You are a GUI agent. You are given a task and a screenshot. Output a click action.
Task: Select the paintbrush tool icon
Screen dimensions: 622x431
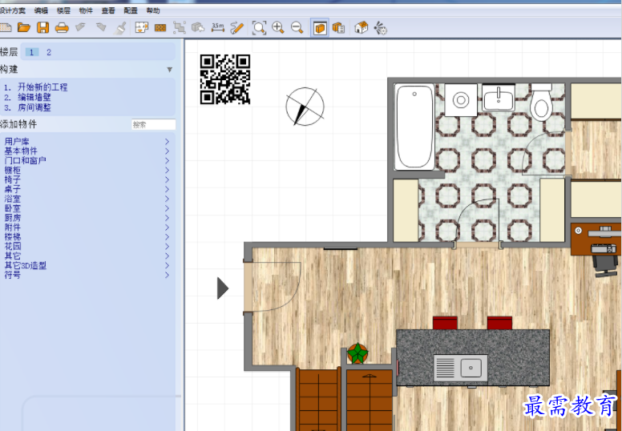pos(120,27)
